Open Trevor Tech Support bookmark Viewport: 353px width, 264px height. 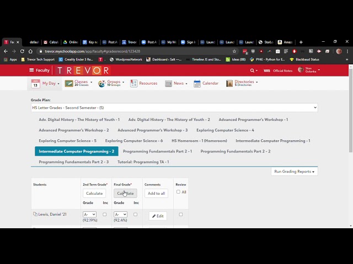pyautogui.click(x=38, y=59)
